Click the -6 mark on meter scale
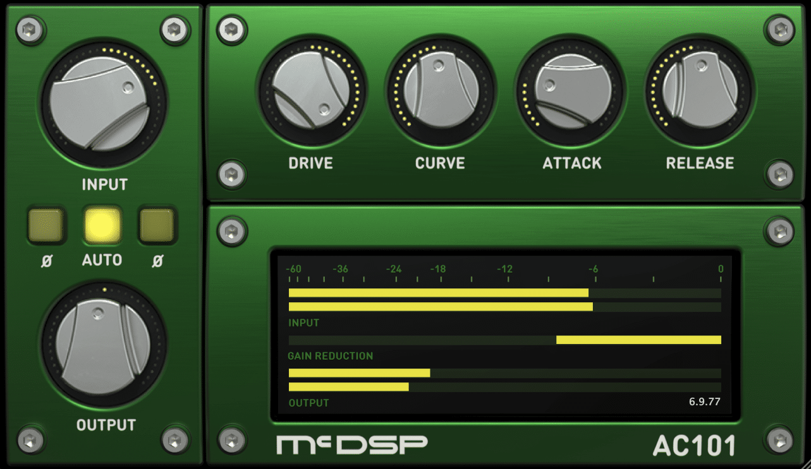Viewport: 811px width, 469px height. coord(593,269)
